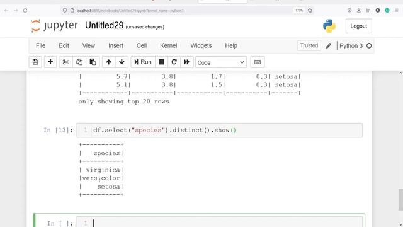Click the scrollbar up arrow

(x=400, y=73)
